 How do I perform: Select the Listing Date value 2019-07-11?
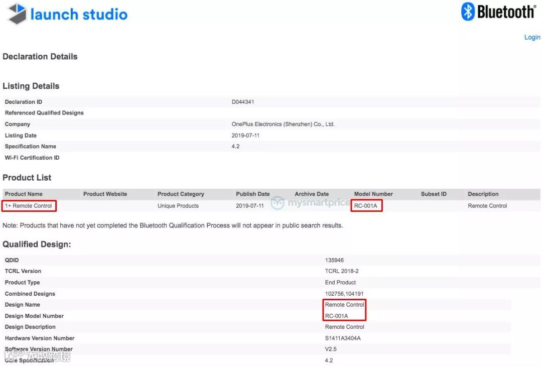tap(245, 135)
